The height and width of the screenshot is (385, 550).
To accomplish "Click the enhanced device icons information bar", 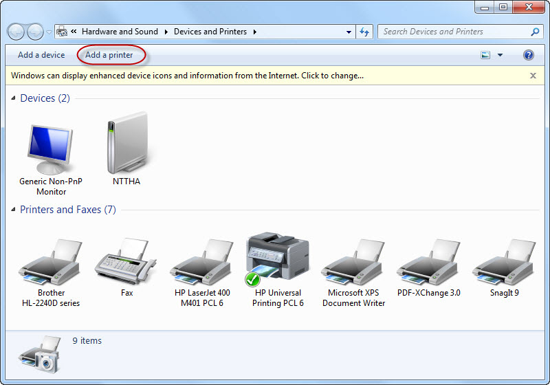I will coord(274,76).
